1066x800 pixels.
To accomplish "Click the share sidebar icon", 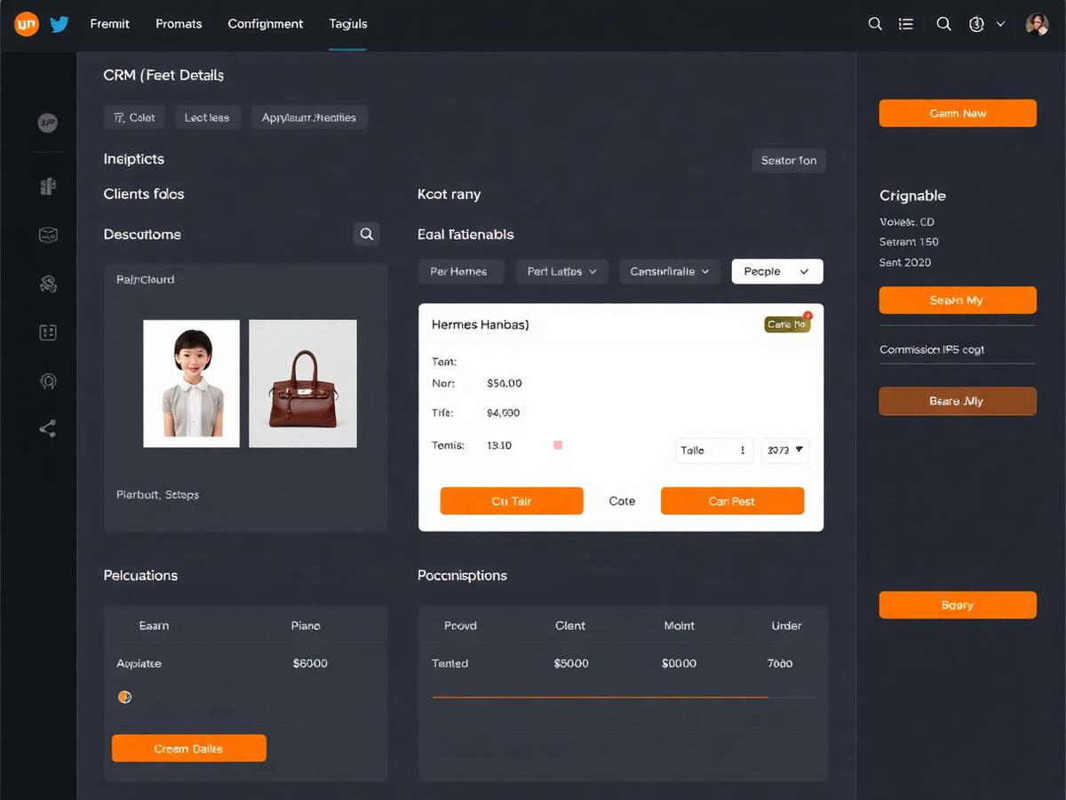I will 48,429.
